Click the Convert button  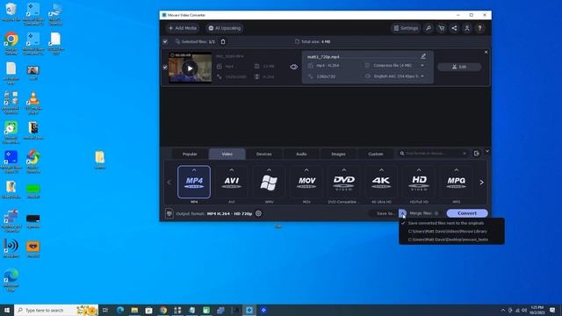[467, 213]
